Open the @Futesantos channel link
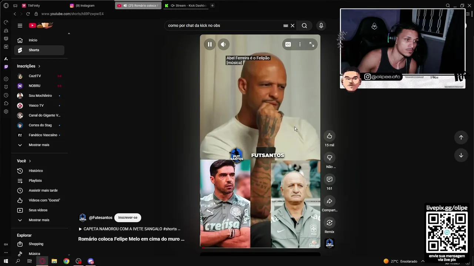Screen dimensions: 474x266 point(100,218)
